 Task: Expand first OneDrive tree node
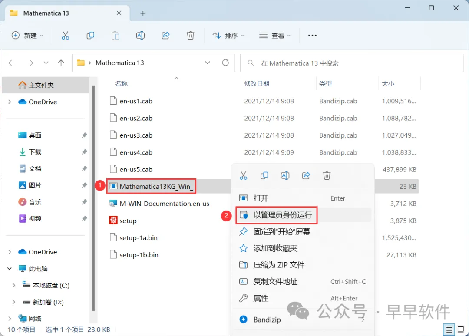(10, 102)
